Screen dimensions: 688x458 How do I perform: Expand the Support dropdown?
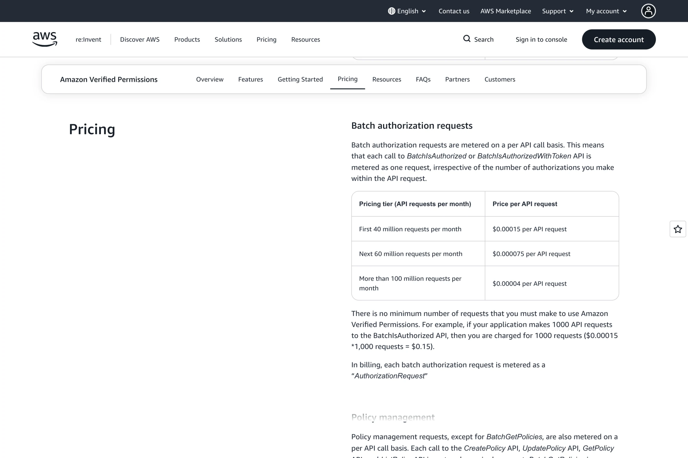tap(558, 11)
